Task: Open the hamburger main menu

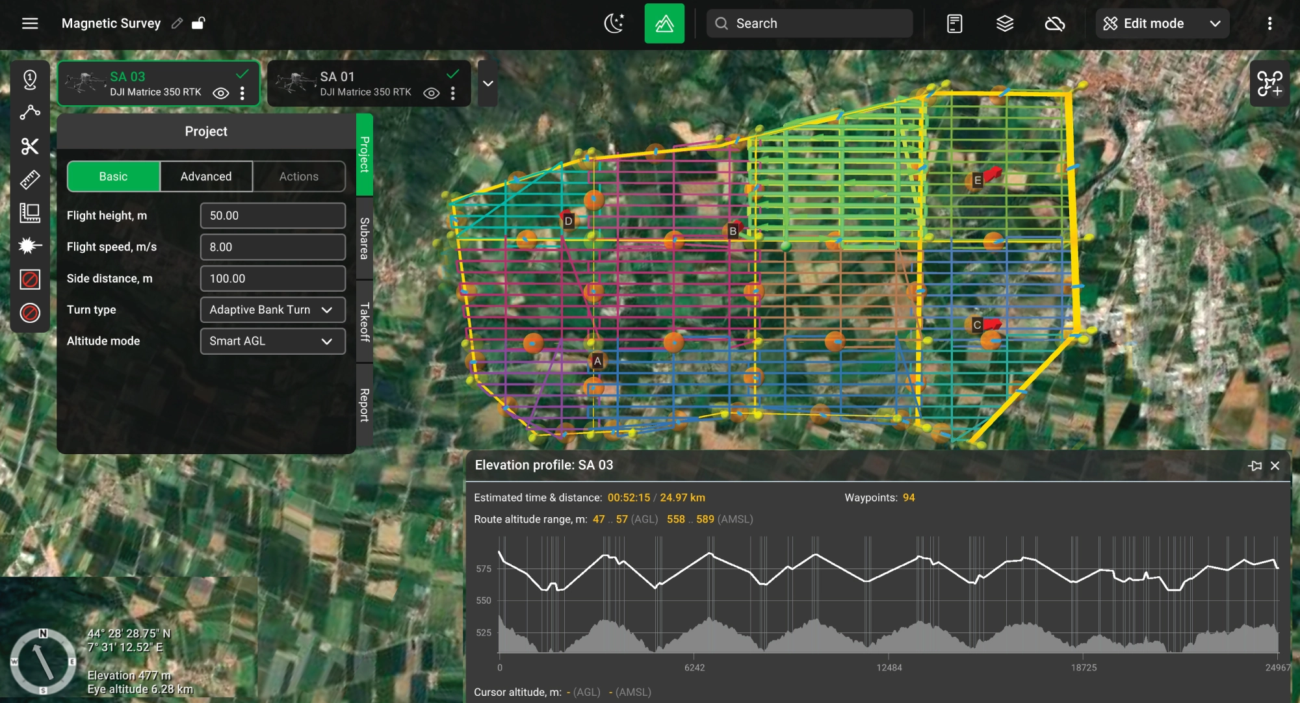Action: point(30,23)
